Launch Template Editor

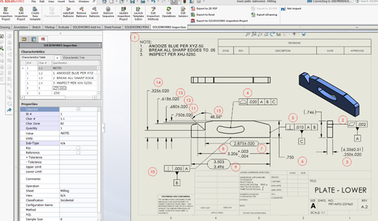(138, 13)
